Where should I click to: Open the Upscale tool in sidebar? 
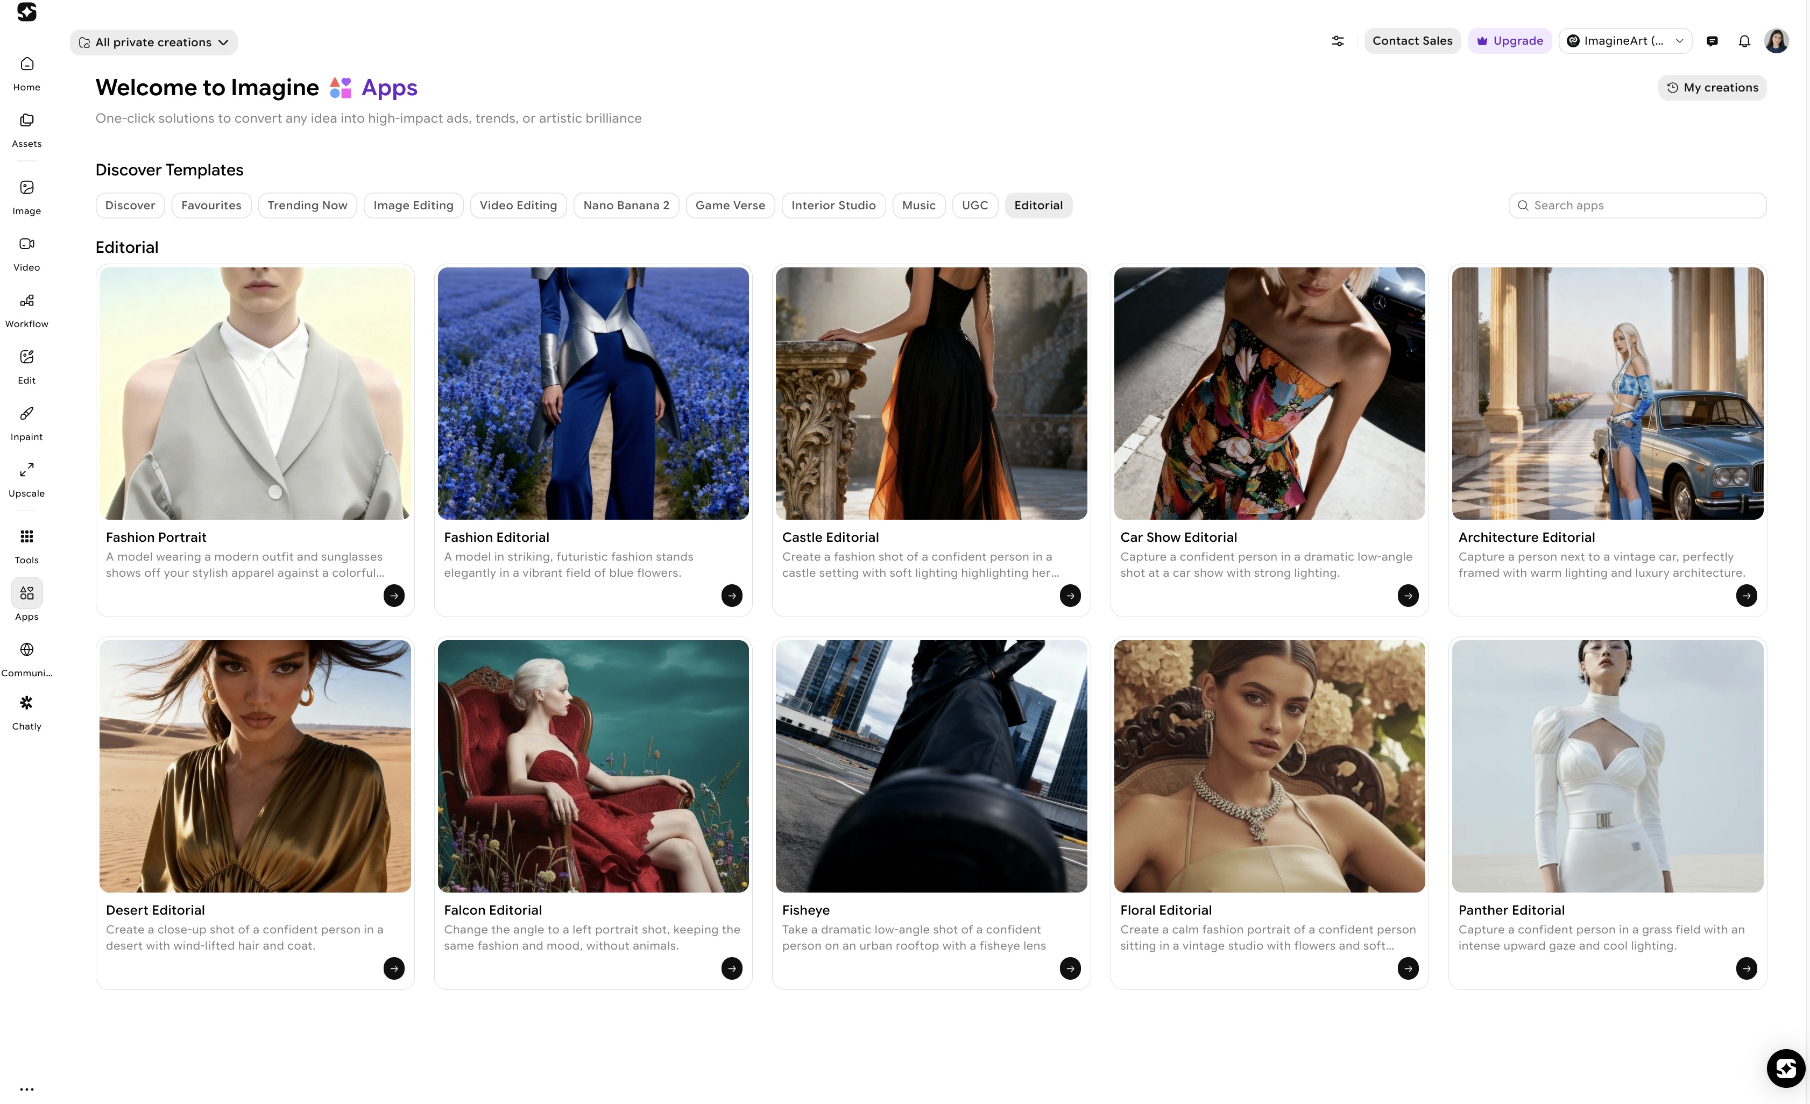tap(26, 479)
